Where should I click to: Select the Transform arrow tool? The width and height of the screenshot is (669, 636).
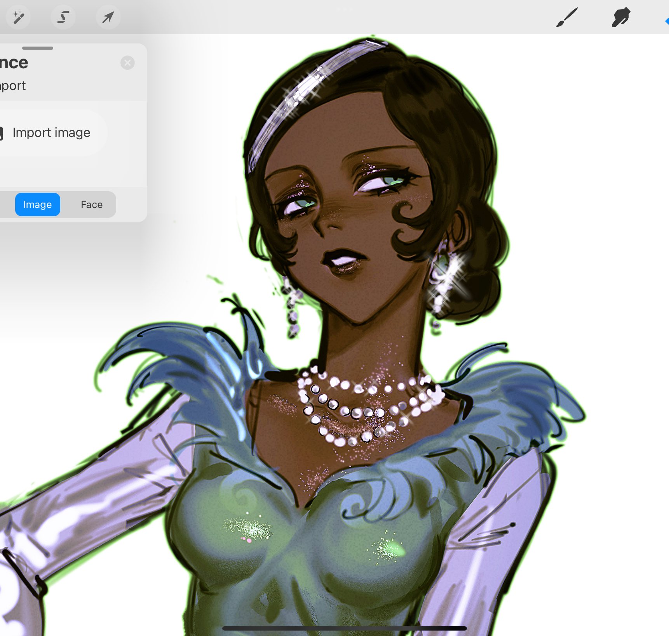(x=108, y=17)
